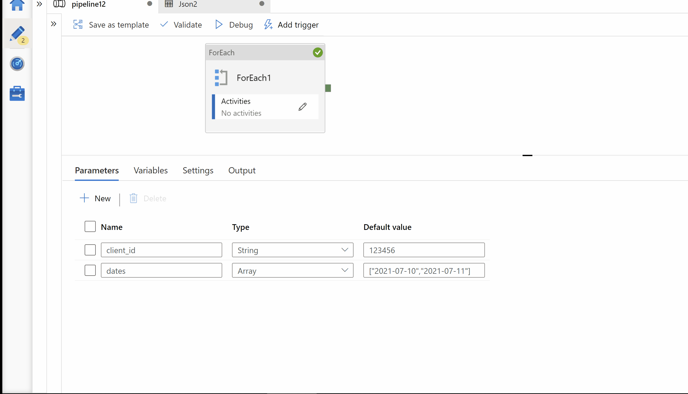The image size is (688, 394).
Task: Switch to the Variables tab
Action: 150,171
